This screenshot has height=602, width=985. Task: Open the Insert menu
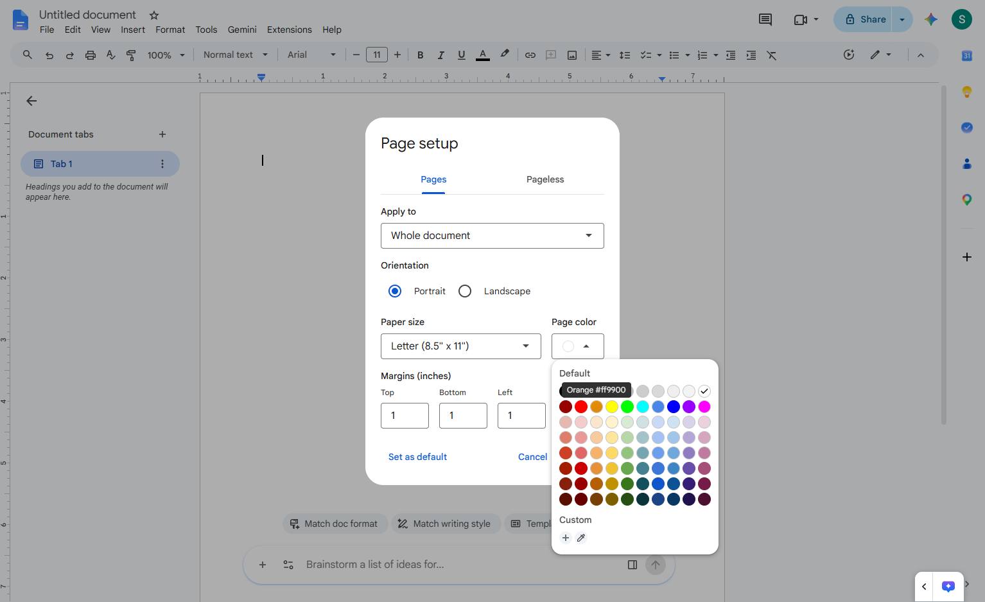[133, 30]
